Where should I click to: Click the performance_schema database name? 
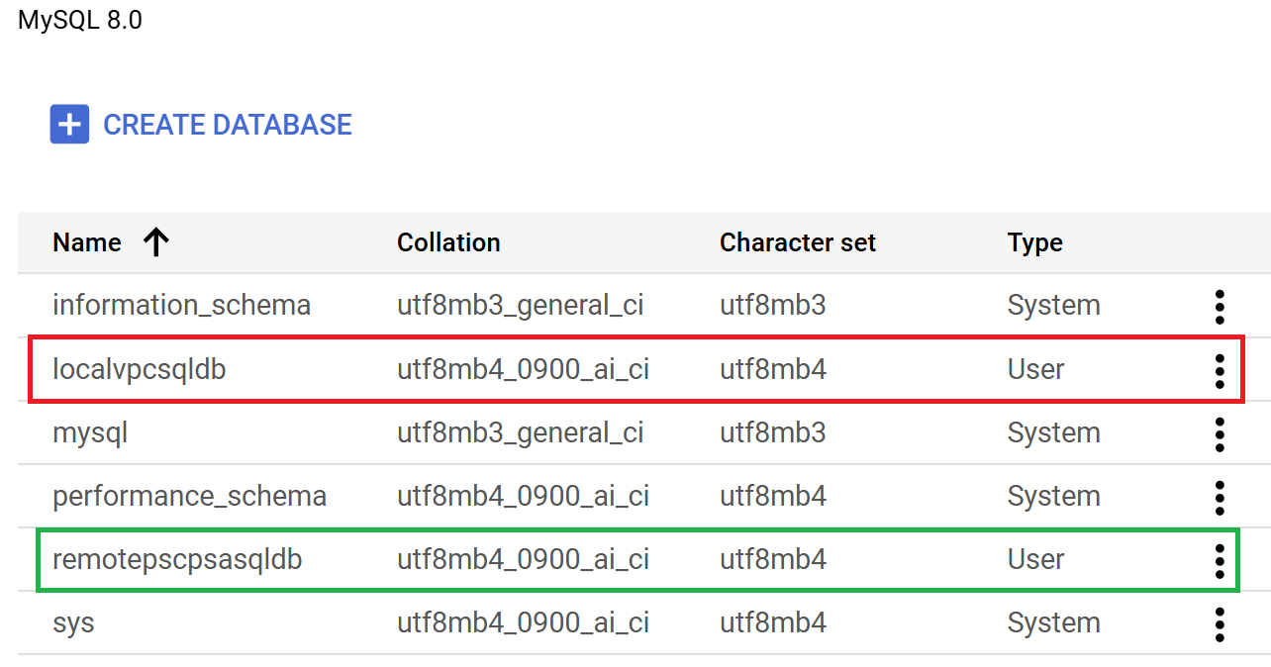pyautogui.click(x=189, y=496)
